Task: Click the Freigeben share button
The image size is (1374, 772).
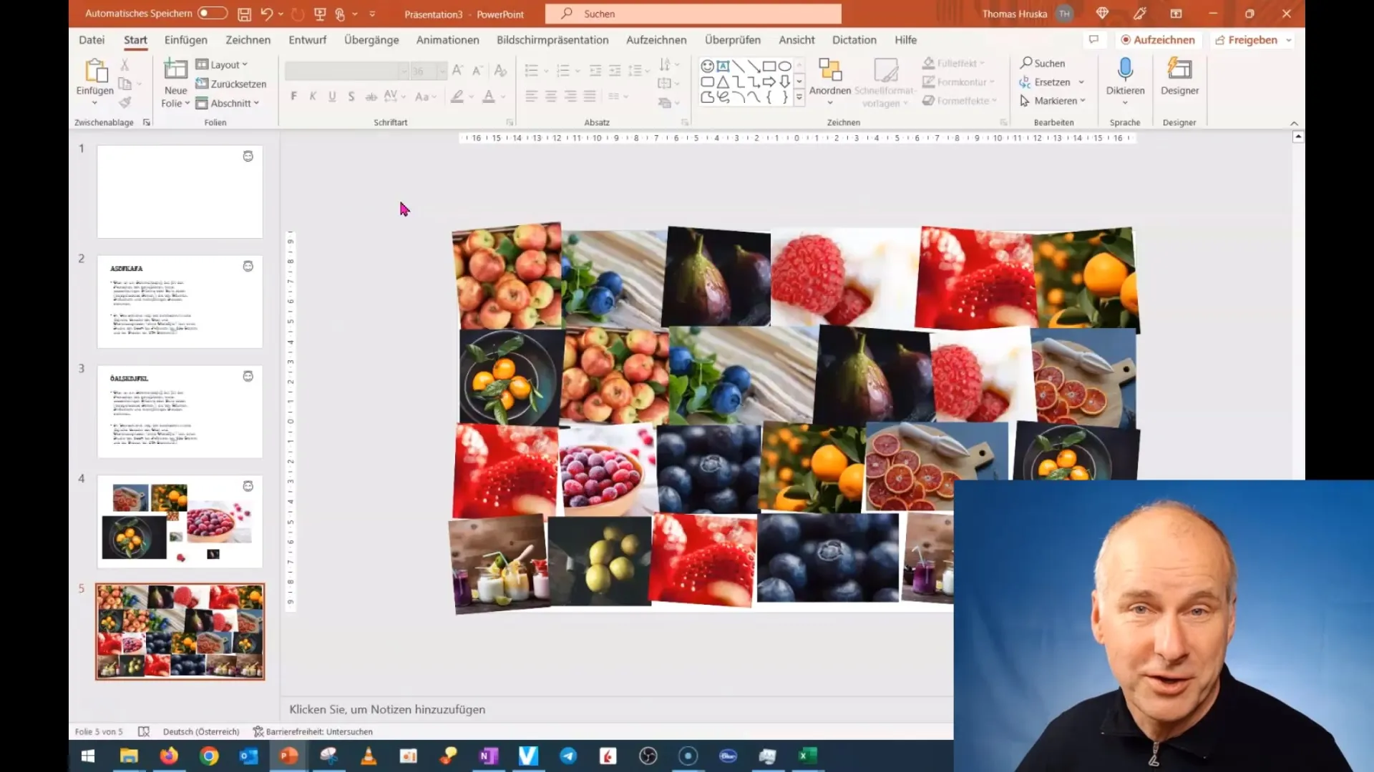Action: (1246, 40)
